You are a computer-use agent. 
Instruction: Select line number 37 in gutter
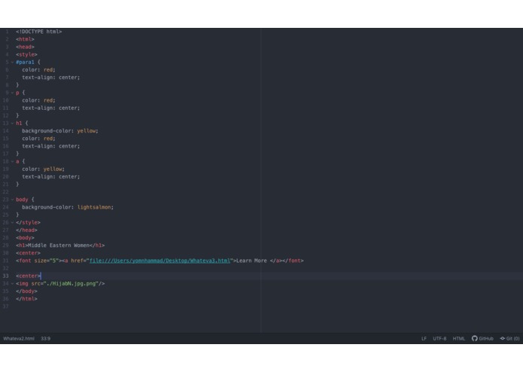(x=6, y=306)
